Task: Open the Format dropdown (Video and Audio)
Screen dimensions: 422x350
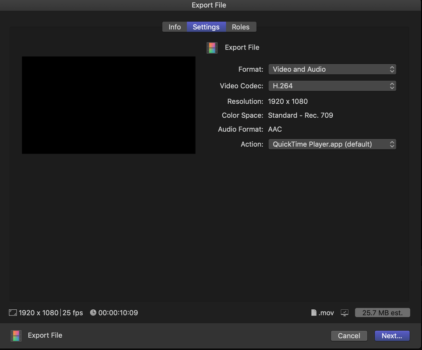Action: click(x=332, y=70)
